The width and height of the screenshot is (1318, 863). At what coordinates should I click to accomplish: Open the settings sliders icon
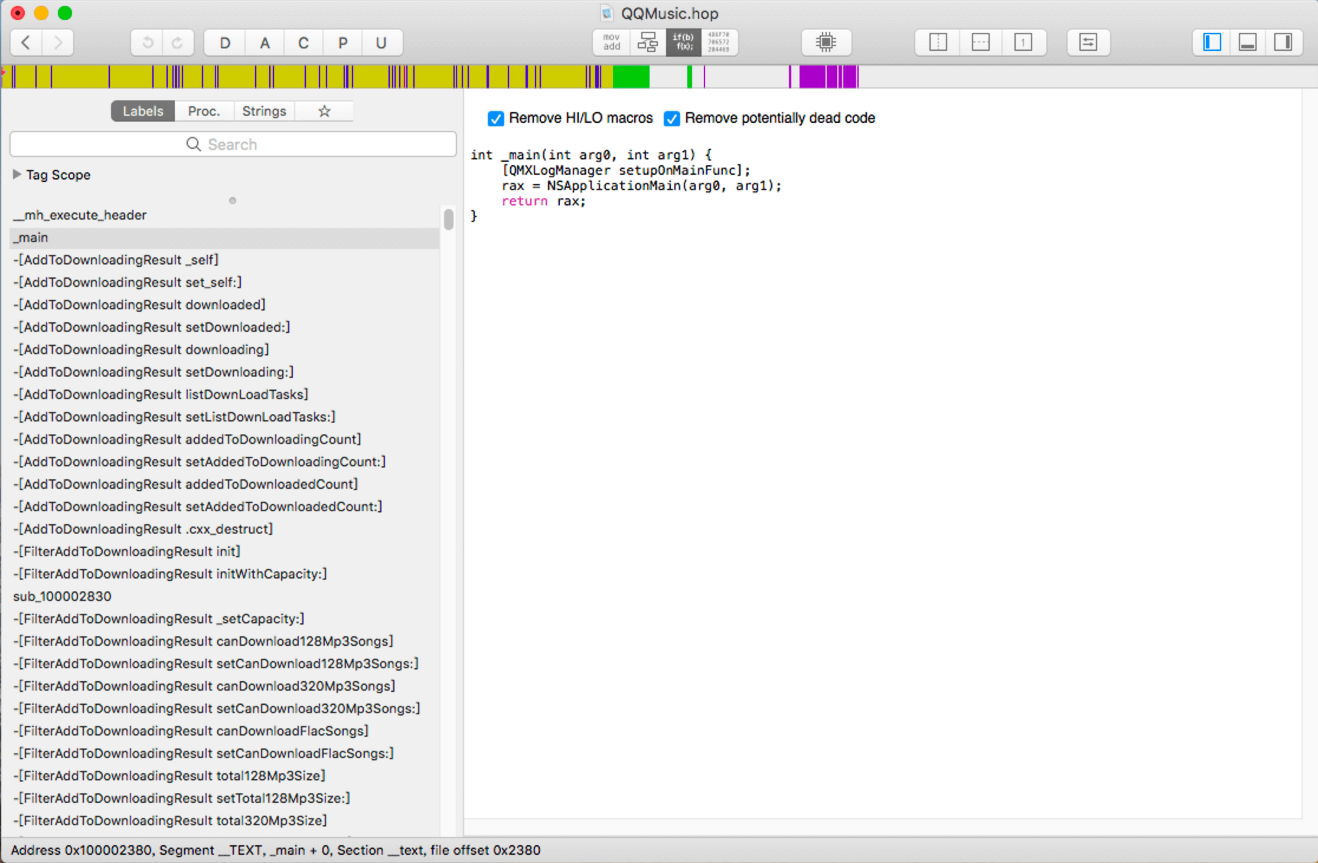click(1088, 43)
